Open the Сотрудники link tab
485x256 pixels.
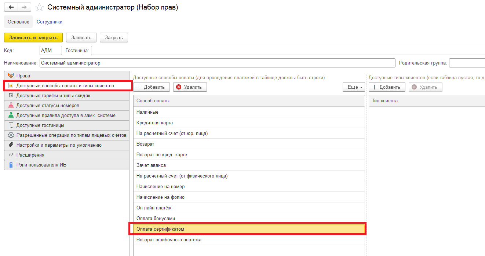50,22
